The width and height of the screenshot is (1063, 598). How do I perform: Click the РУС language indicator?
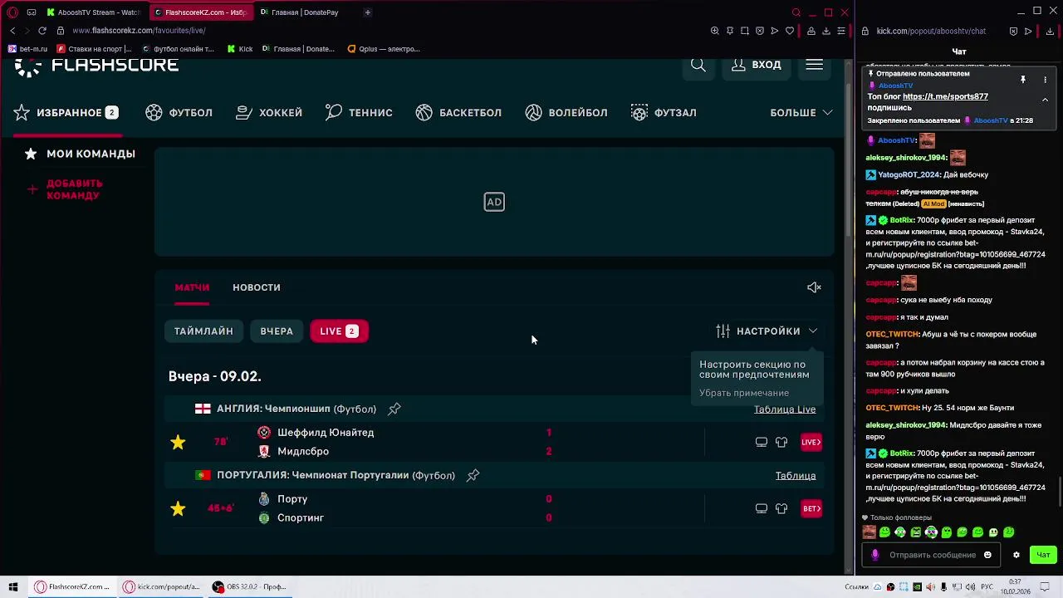click(987, 586)
